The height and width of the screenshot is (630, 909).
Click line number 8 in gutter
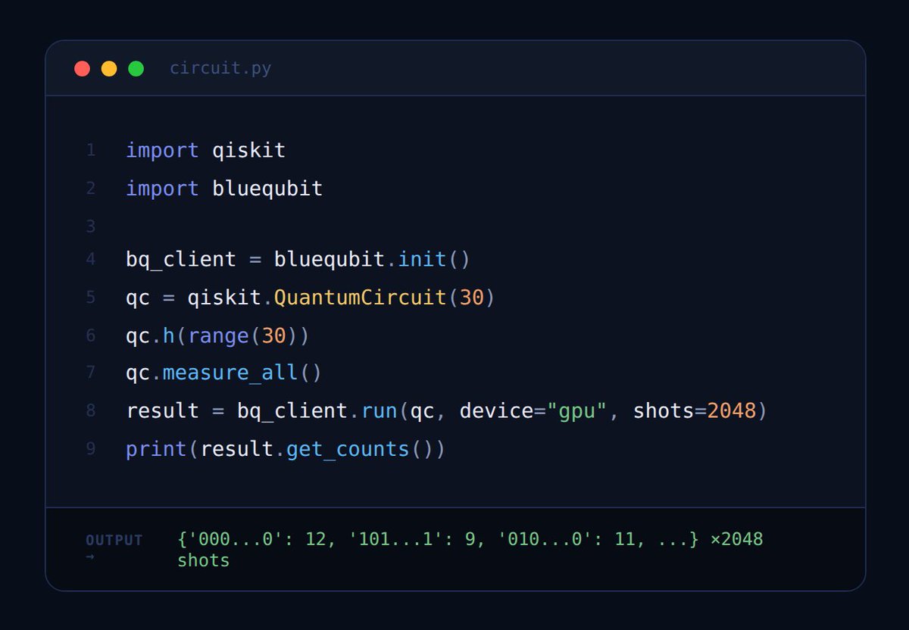91,411
